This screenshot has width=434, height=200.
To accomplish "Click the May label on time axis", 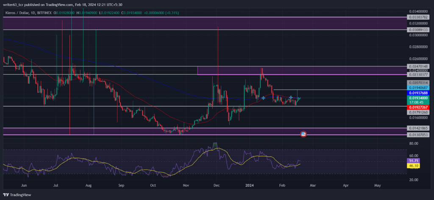I will pos(378,185).
